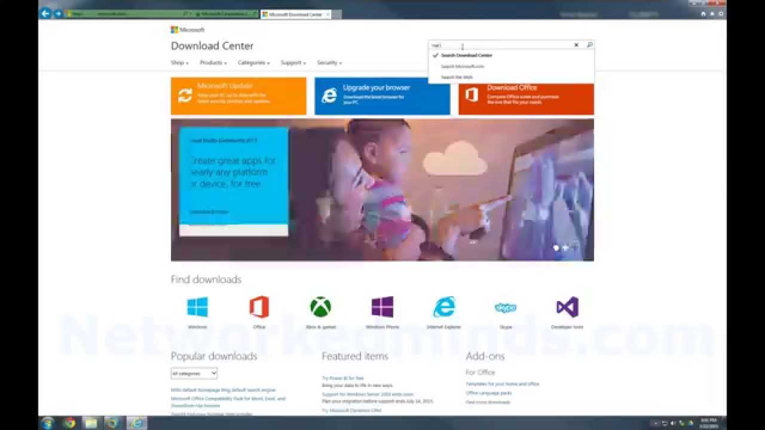
Task: Click the search magnifier icon in Download Center
Action: 589,45
